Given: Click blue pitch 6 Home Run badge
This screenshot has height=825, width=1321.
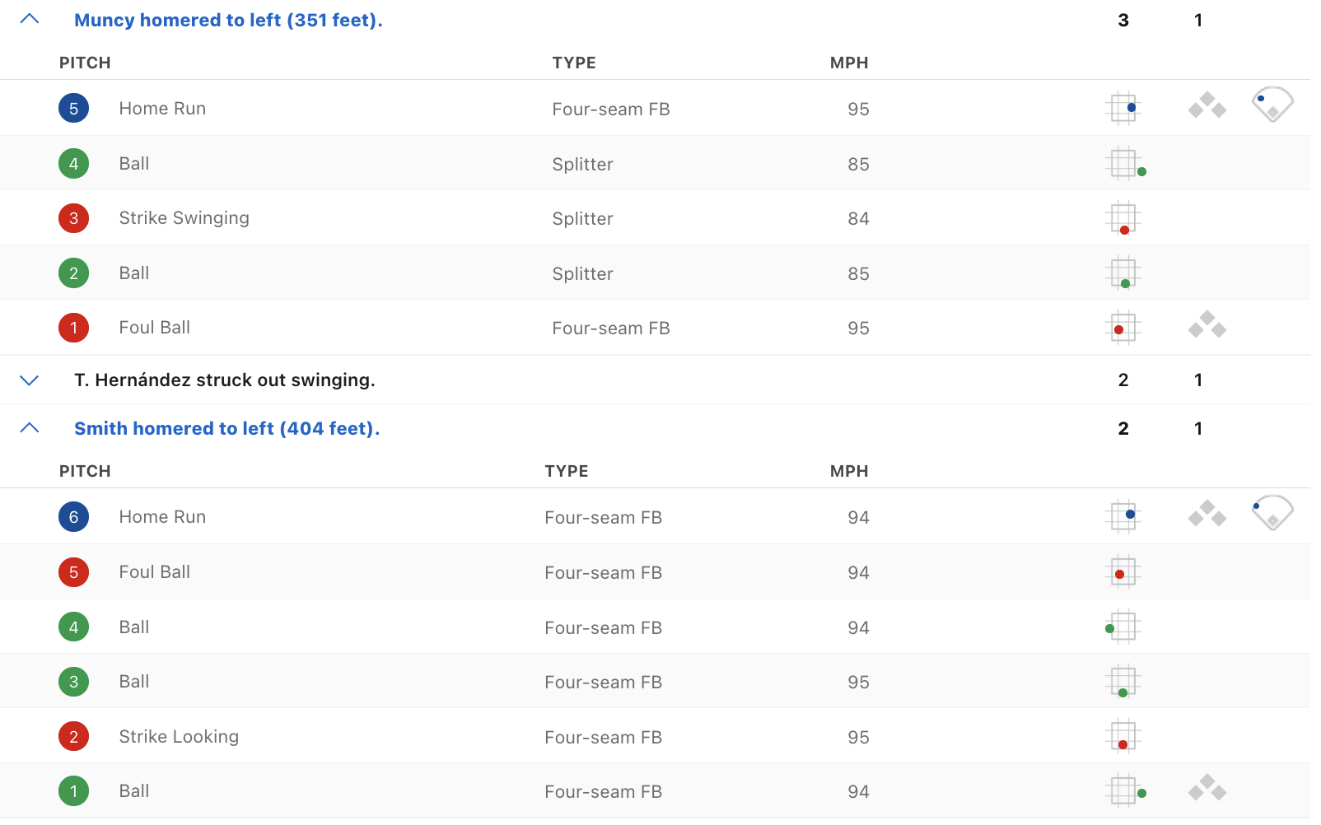Looking at the screenshot, I should click(74, 517).
